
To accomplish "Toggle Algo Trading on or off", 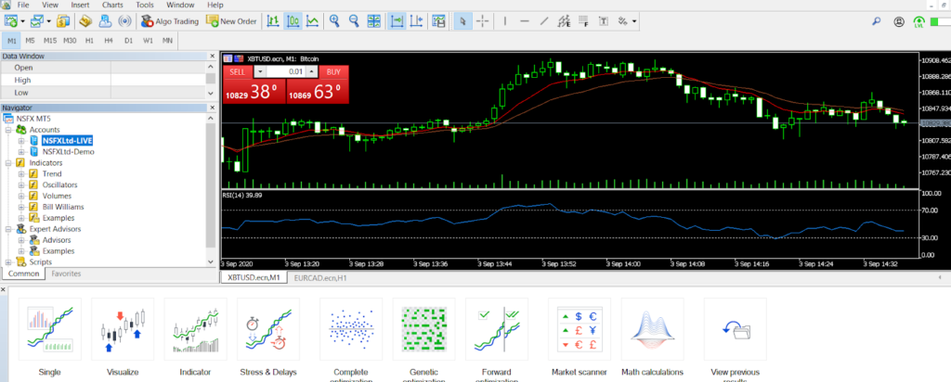I will (x=170, y=21).
